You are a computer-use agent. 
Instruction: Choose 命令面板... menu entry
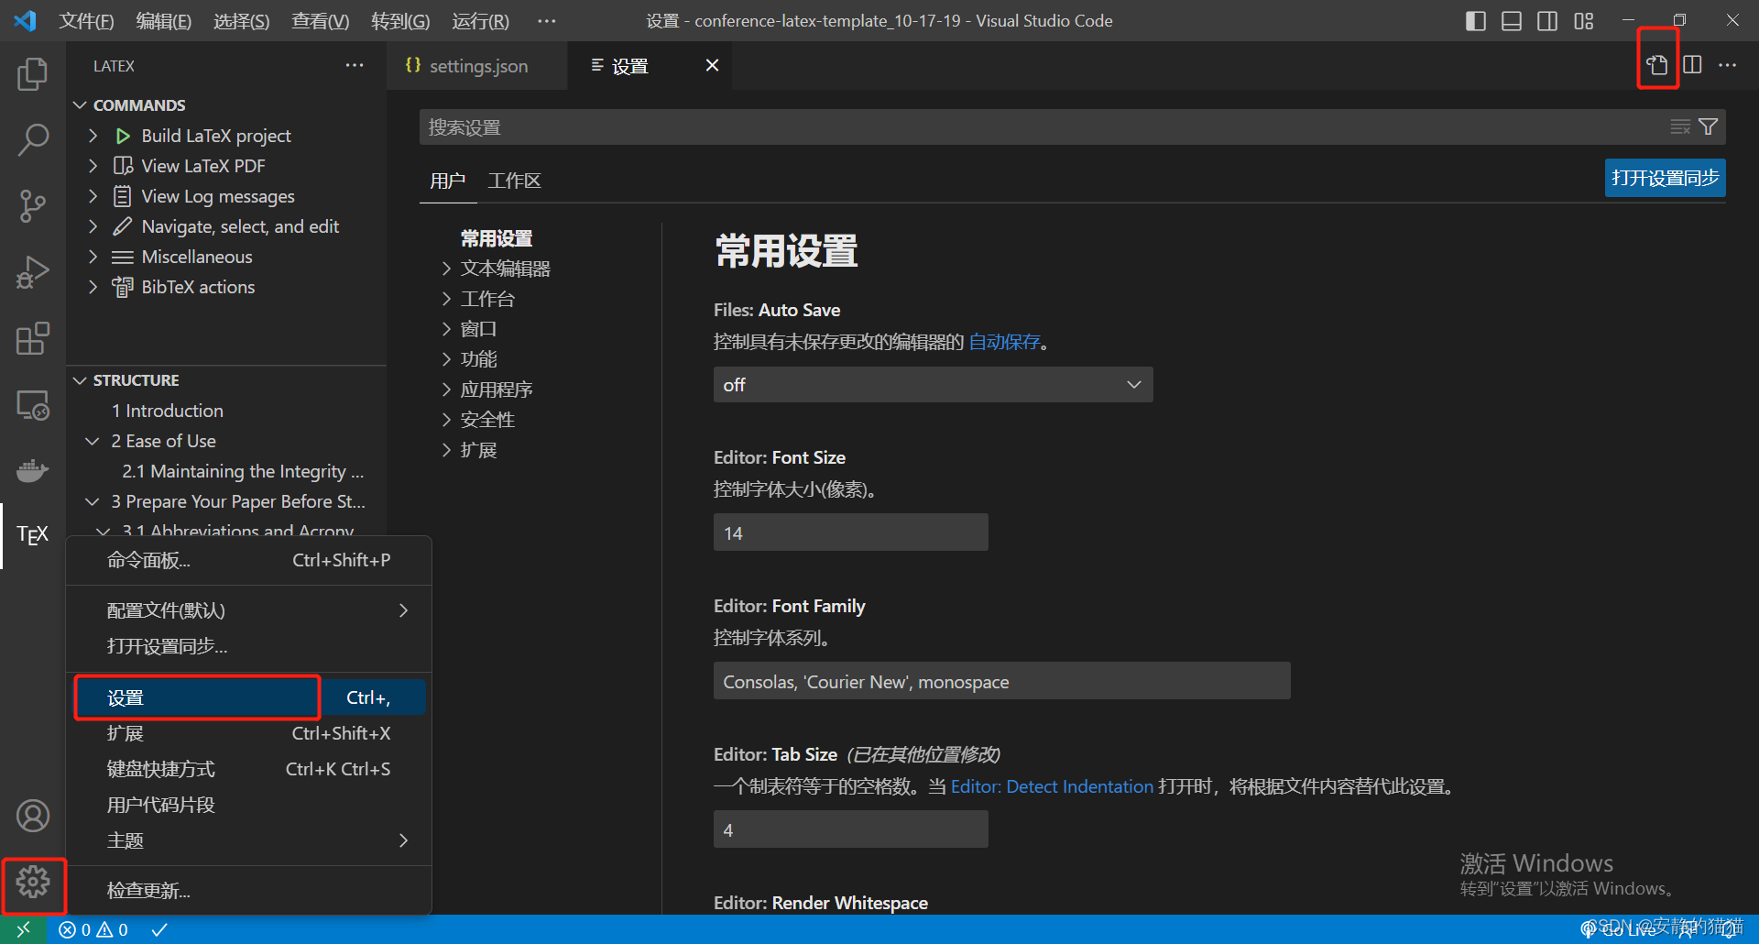(x=249, y=560)
